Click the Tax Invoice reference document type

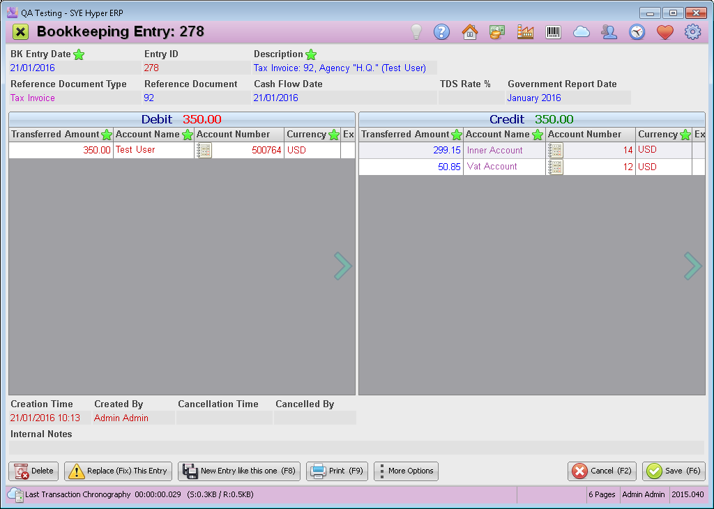pos(75,98)
